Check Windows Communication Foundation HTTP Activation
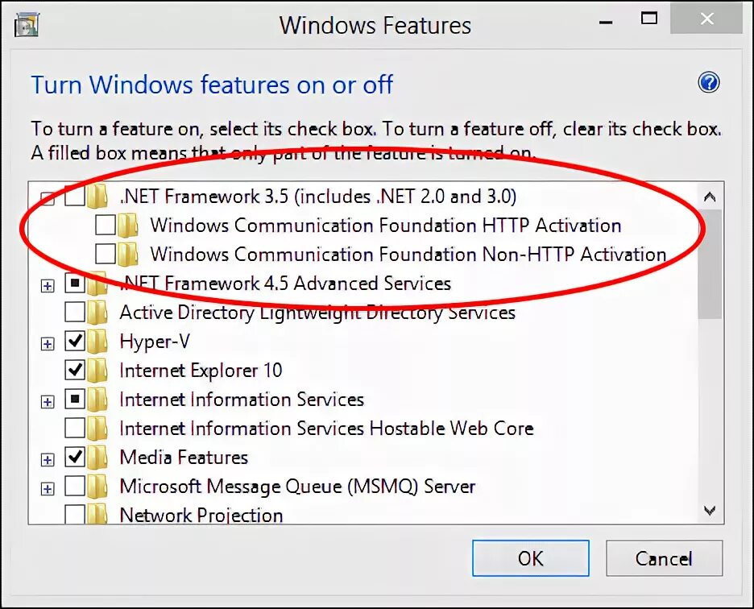 [106, 225]
